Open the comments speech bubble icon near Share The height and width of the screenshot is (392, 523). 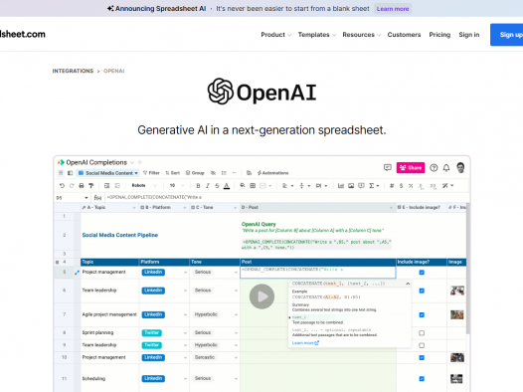coord(387,167)
